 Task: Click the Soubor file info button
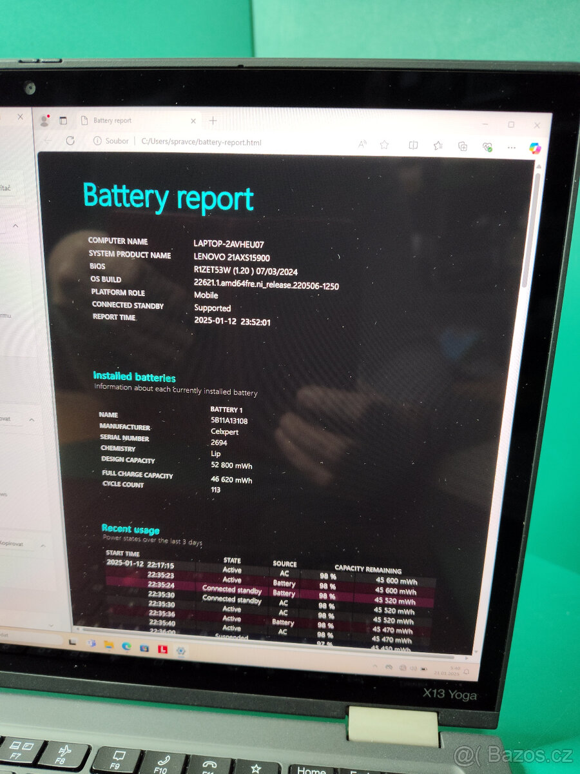pyautogui.click(x=110, y=141)
